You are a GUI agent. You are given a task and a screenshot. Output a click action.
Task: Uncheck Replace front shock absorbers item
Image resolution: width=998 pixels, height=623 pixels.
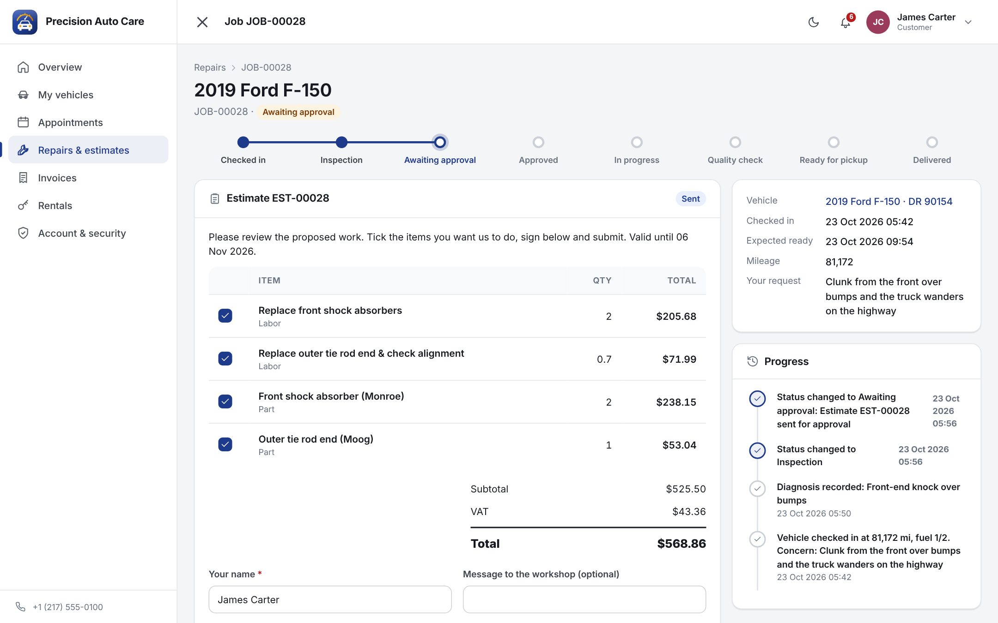pyautogui.click(x=225, y=316)
